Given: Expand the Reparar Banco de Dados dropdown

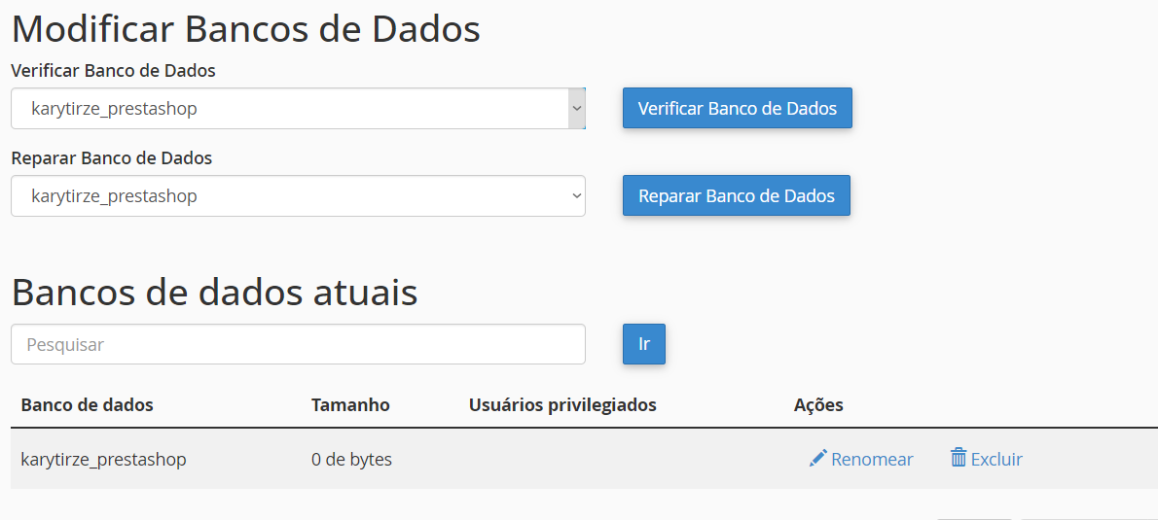Looking at the screenshot, I should pos(298,196).
